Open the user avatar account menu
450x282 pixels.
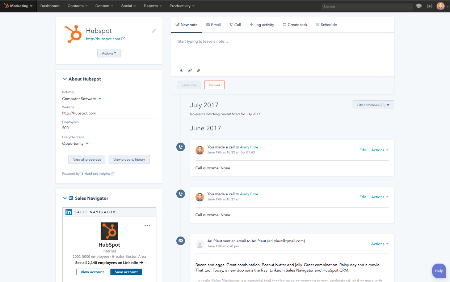441,6
